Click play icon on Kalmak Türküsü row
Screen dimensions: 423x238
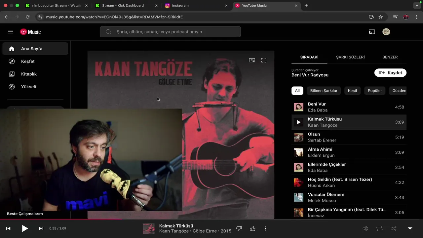(298, 122)
